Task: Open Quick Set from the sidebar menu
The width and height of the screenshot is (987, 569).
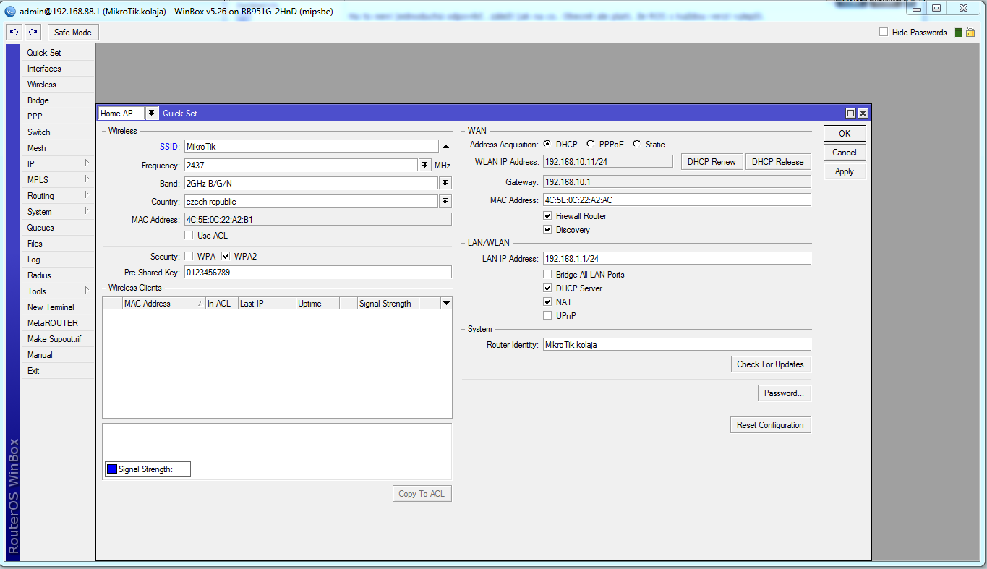Action: pos(58,53)
